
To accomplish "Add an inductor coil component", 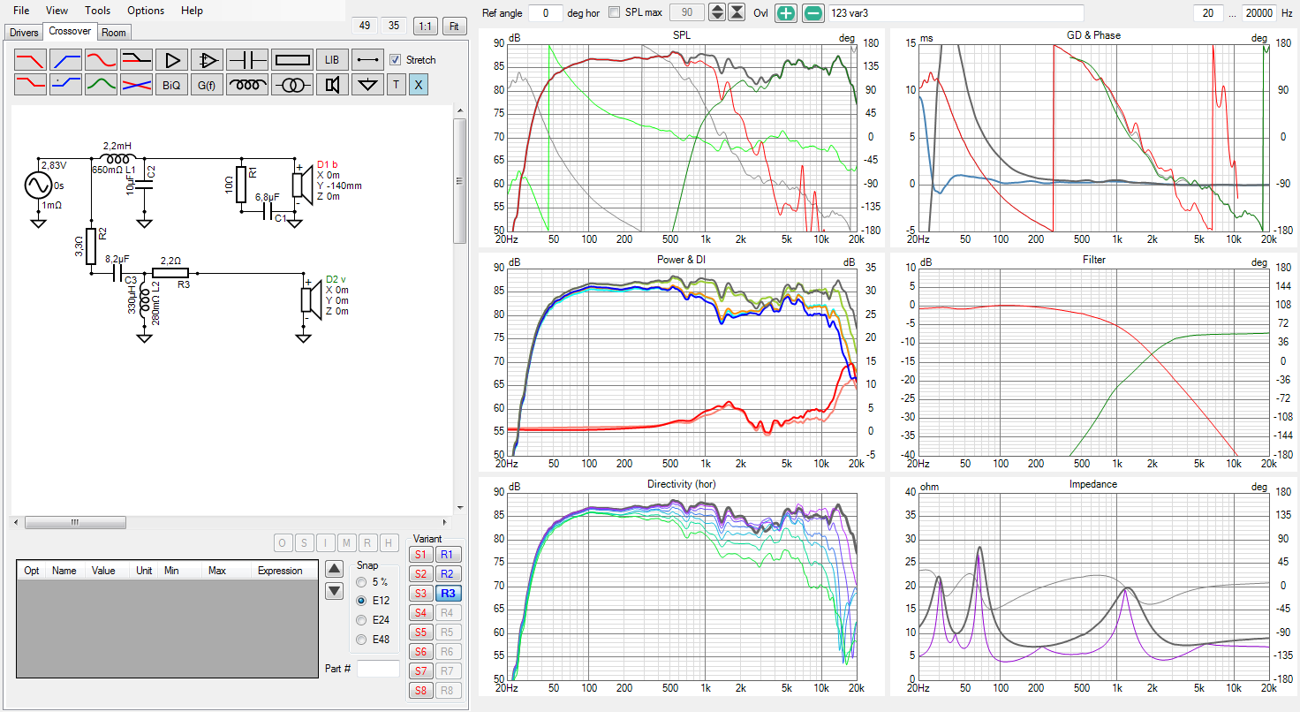I will pyautogui.click(x=247, y=85).
